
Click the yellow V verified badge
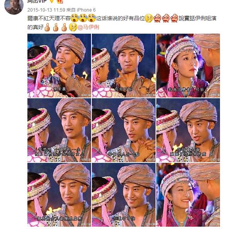tap(52, 1)
